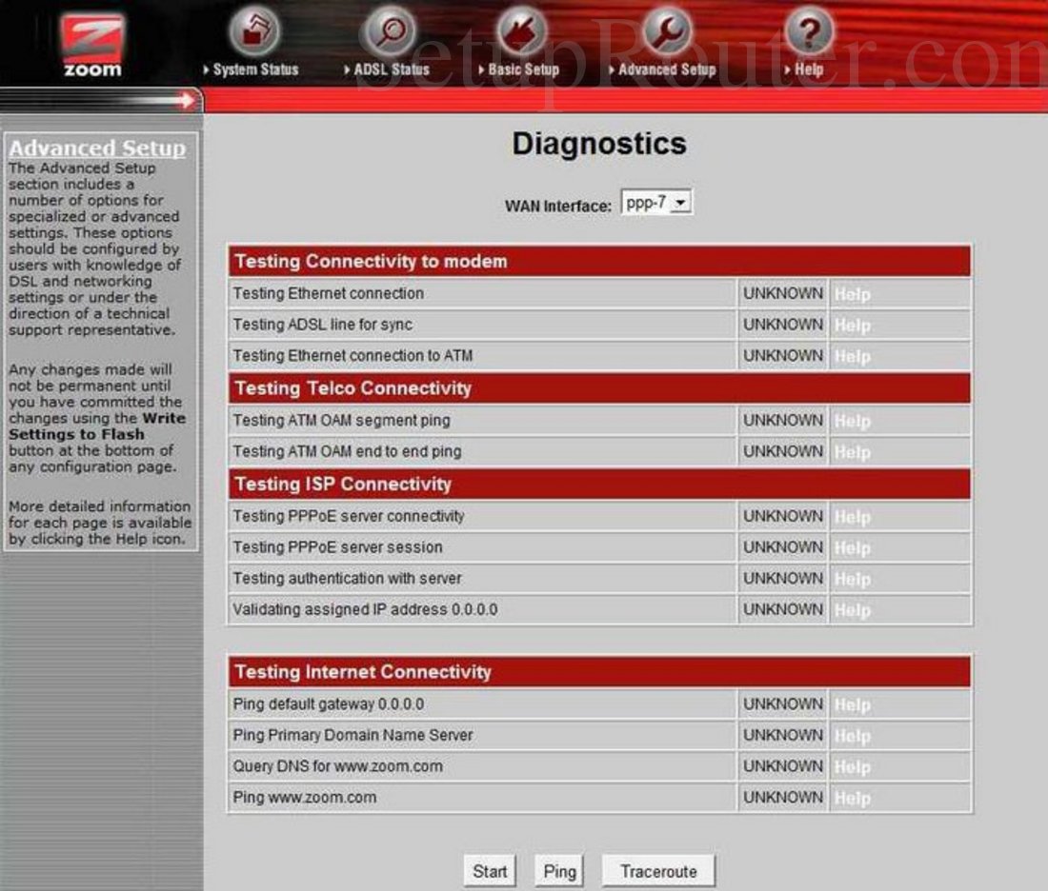
Task: Open Advanced Setup
Action: (664, 69)
